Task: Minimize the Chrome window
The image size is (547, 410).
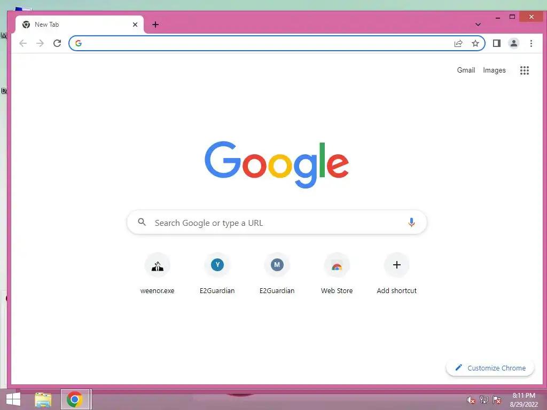Action: (498, 17)
